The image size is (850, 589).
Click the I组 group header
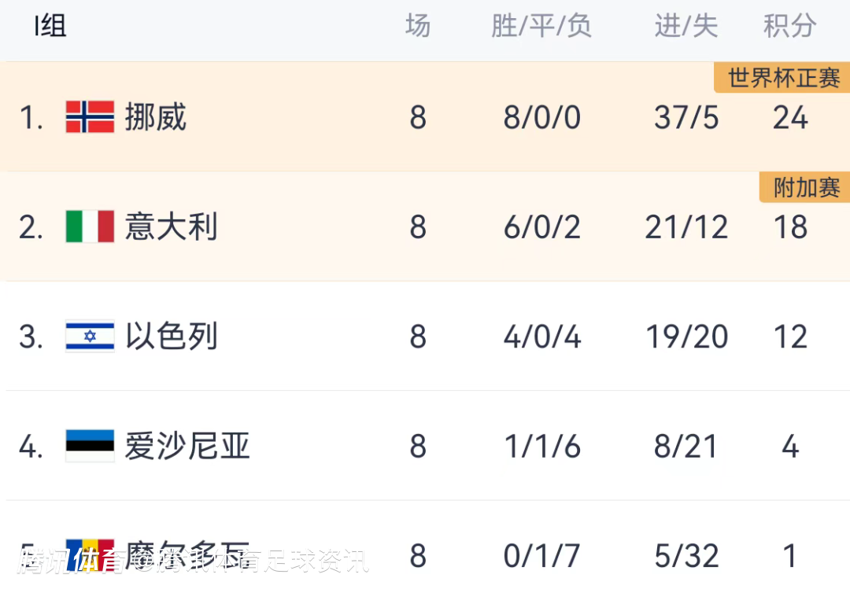tap(50, 27)
